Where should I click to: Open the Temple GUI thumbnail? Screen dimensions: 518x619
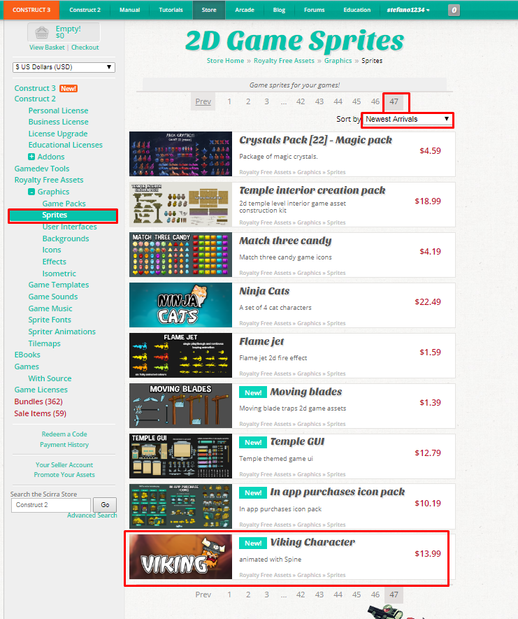coord(180,456)
